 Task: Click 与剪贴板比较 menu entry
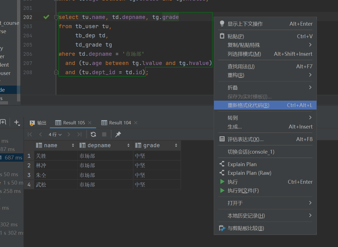click(245, 228)
